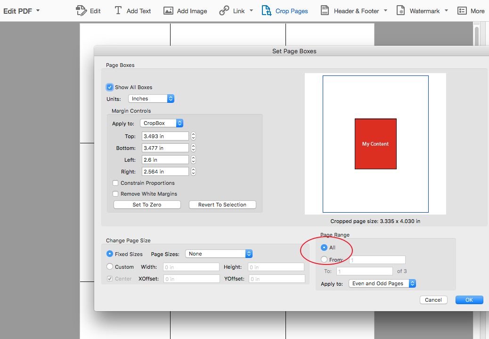Expand the Watermark dropdown arrow
This screenshot has width=489, height=339.
[446, 11]
